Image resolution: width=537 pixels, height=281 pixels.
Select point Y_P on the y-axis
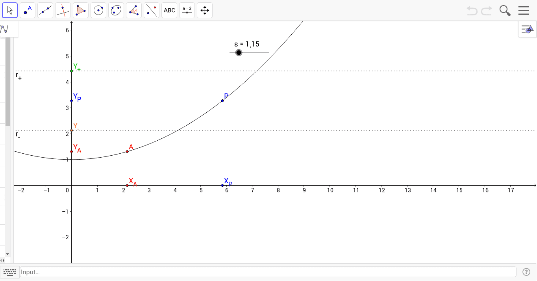click(x=72, y=100)
